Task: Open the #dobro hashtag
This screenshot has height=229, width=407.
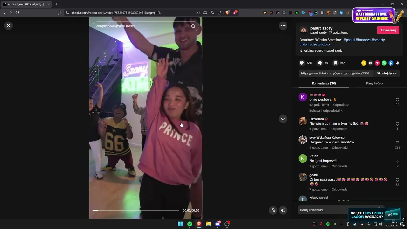Action: click(324, 45)
